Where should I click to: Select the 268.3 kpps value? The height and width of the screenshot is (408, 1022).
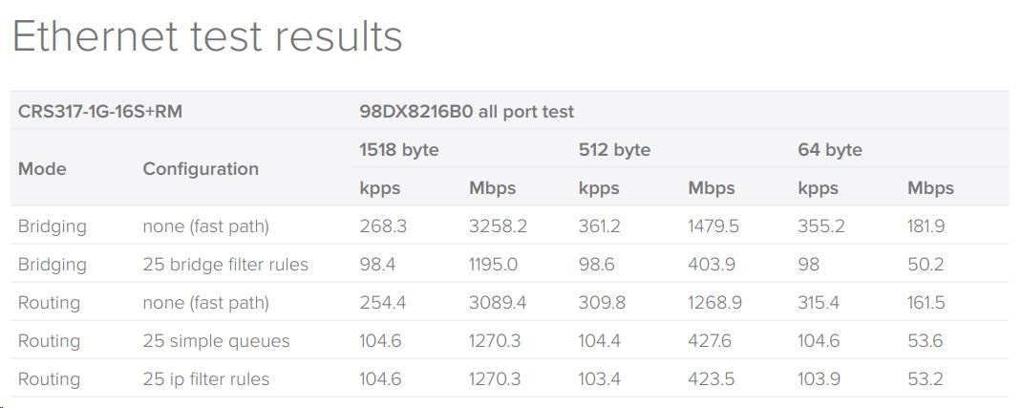383,226
